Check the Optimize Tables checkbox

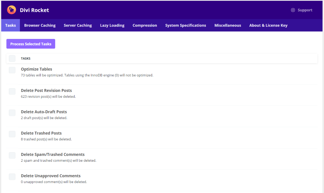click(x=12, y=70)
